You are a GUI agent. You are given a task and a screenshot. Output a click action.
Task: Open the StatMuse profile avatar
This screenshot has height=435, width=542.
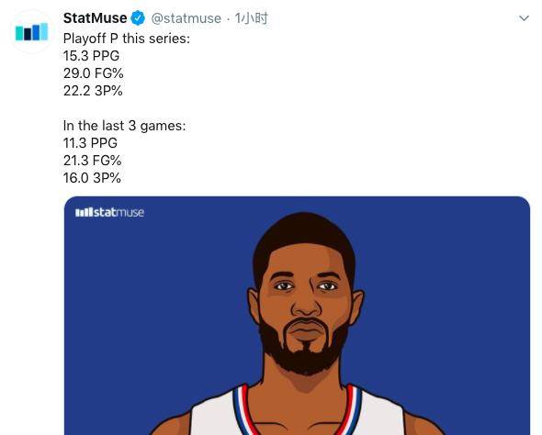31,32
